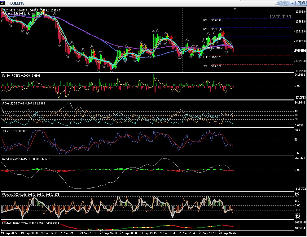Screen dimensions: 307x237
Task: Click the 10519.0 price scale value
Action: 300,32
